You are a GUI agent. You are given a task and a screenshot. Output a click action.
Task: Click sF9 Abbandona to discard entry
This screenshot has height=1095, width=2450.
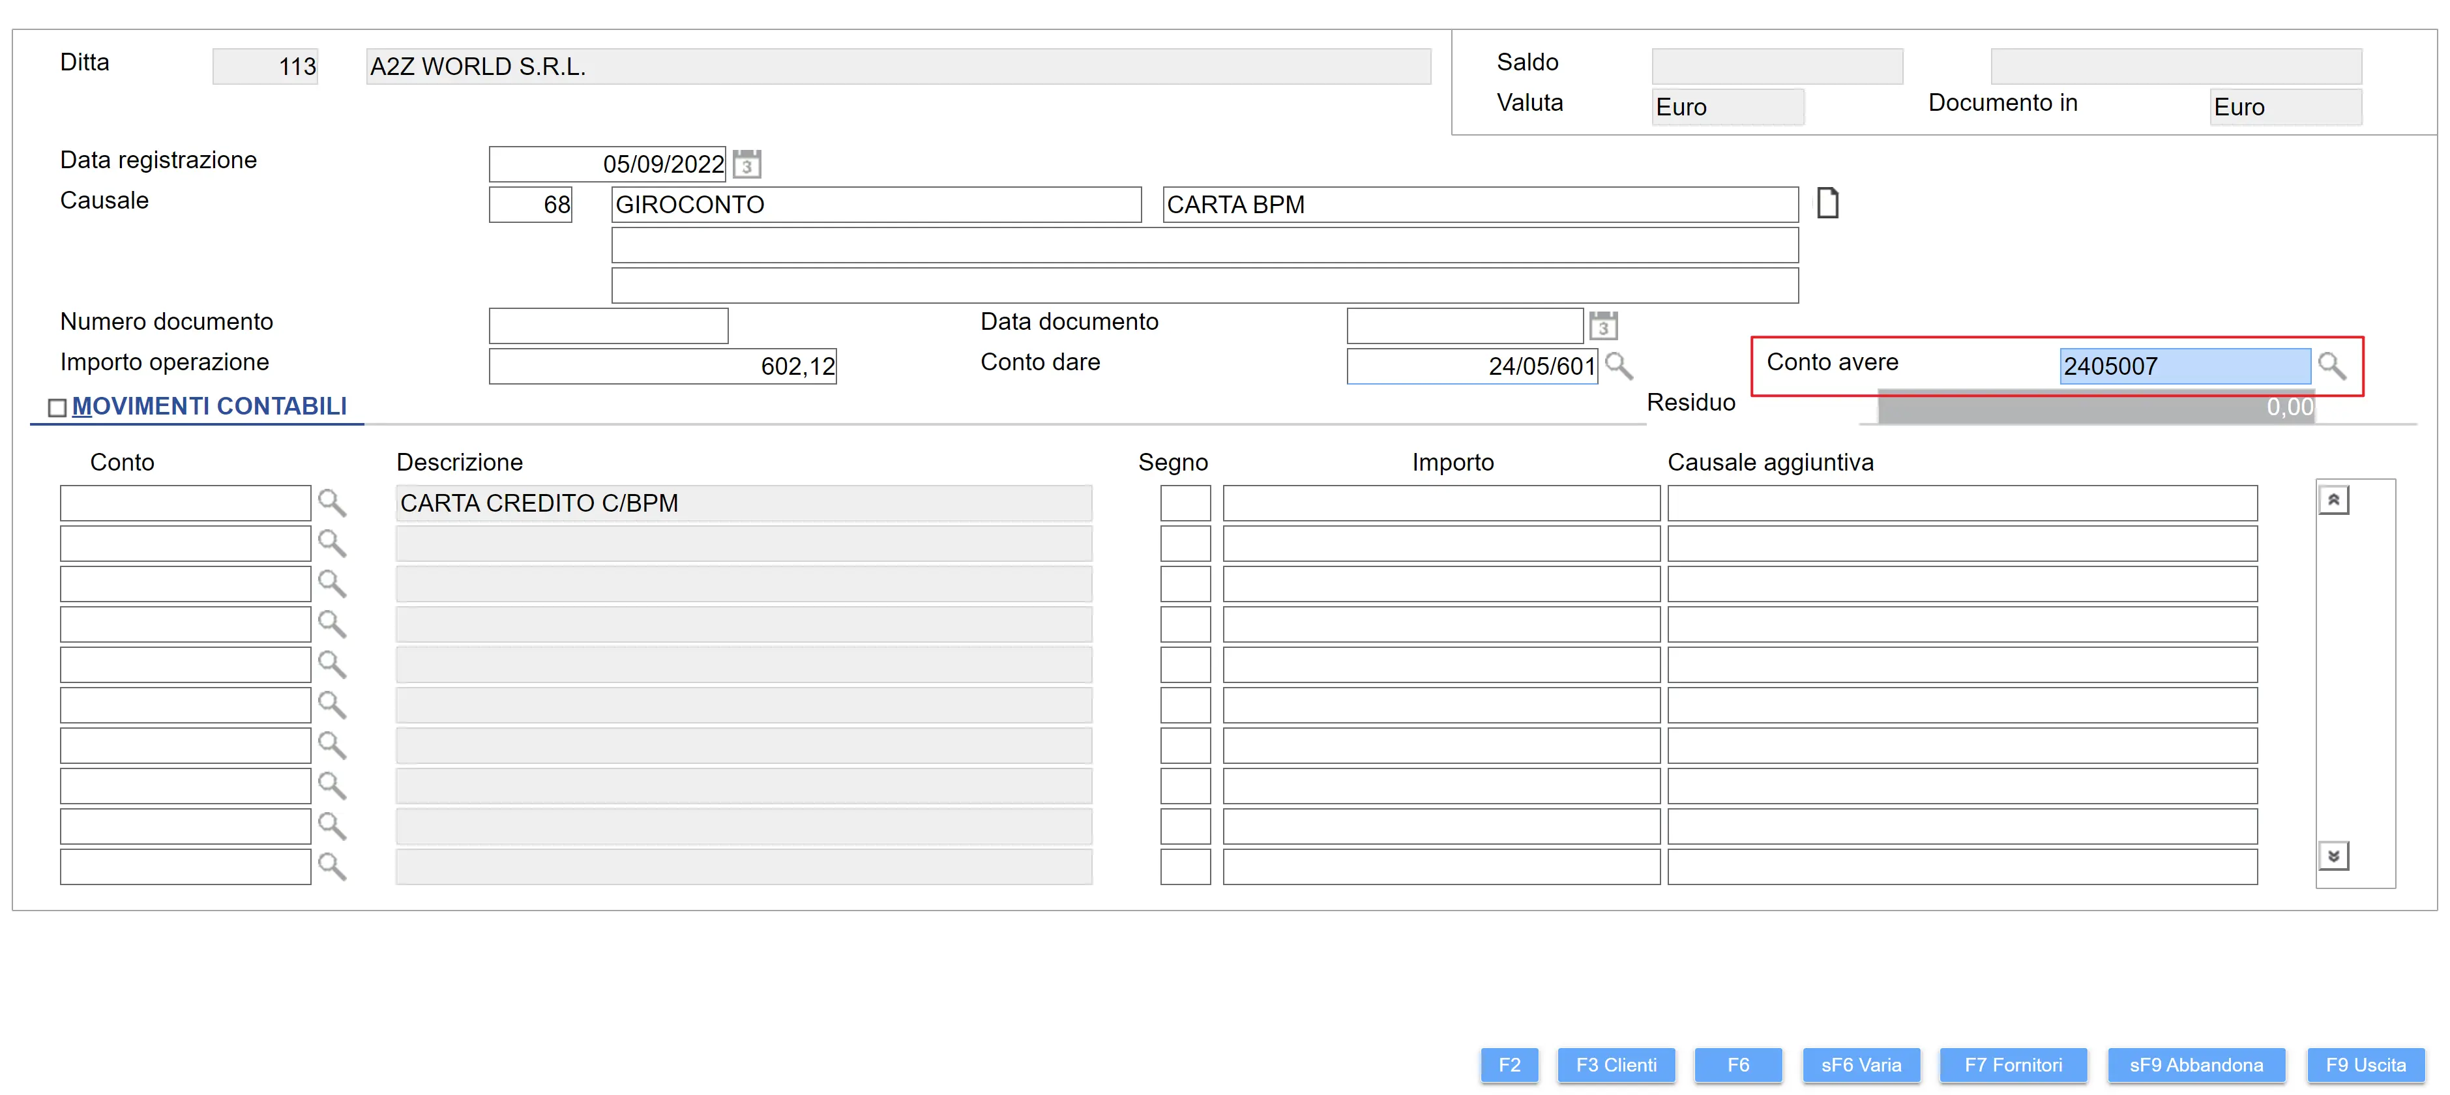click(2195, 1064)
